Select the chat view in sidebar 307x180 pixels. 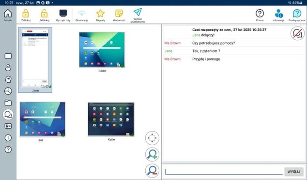click(x=8, y=114)
